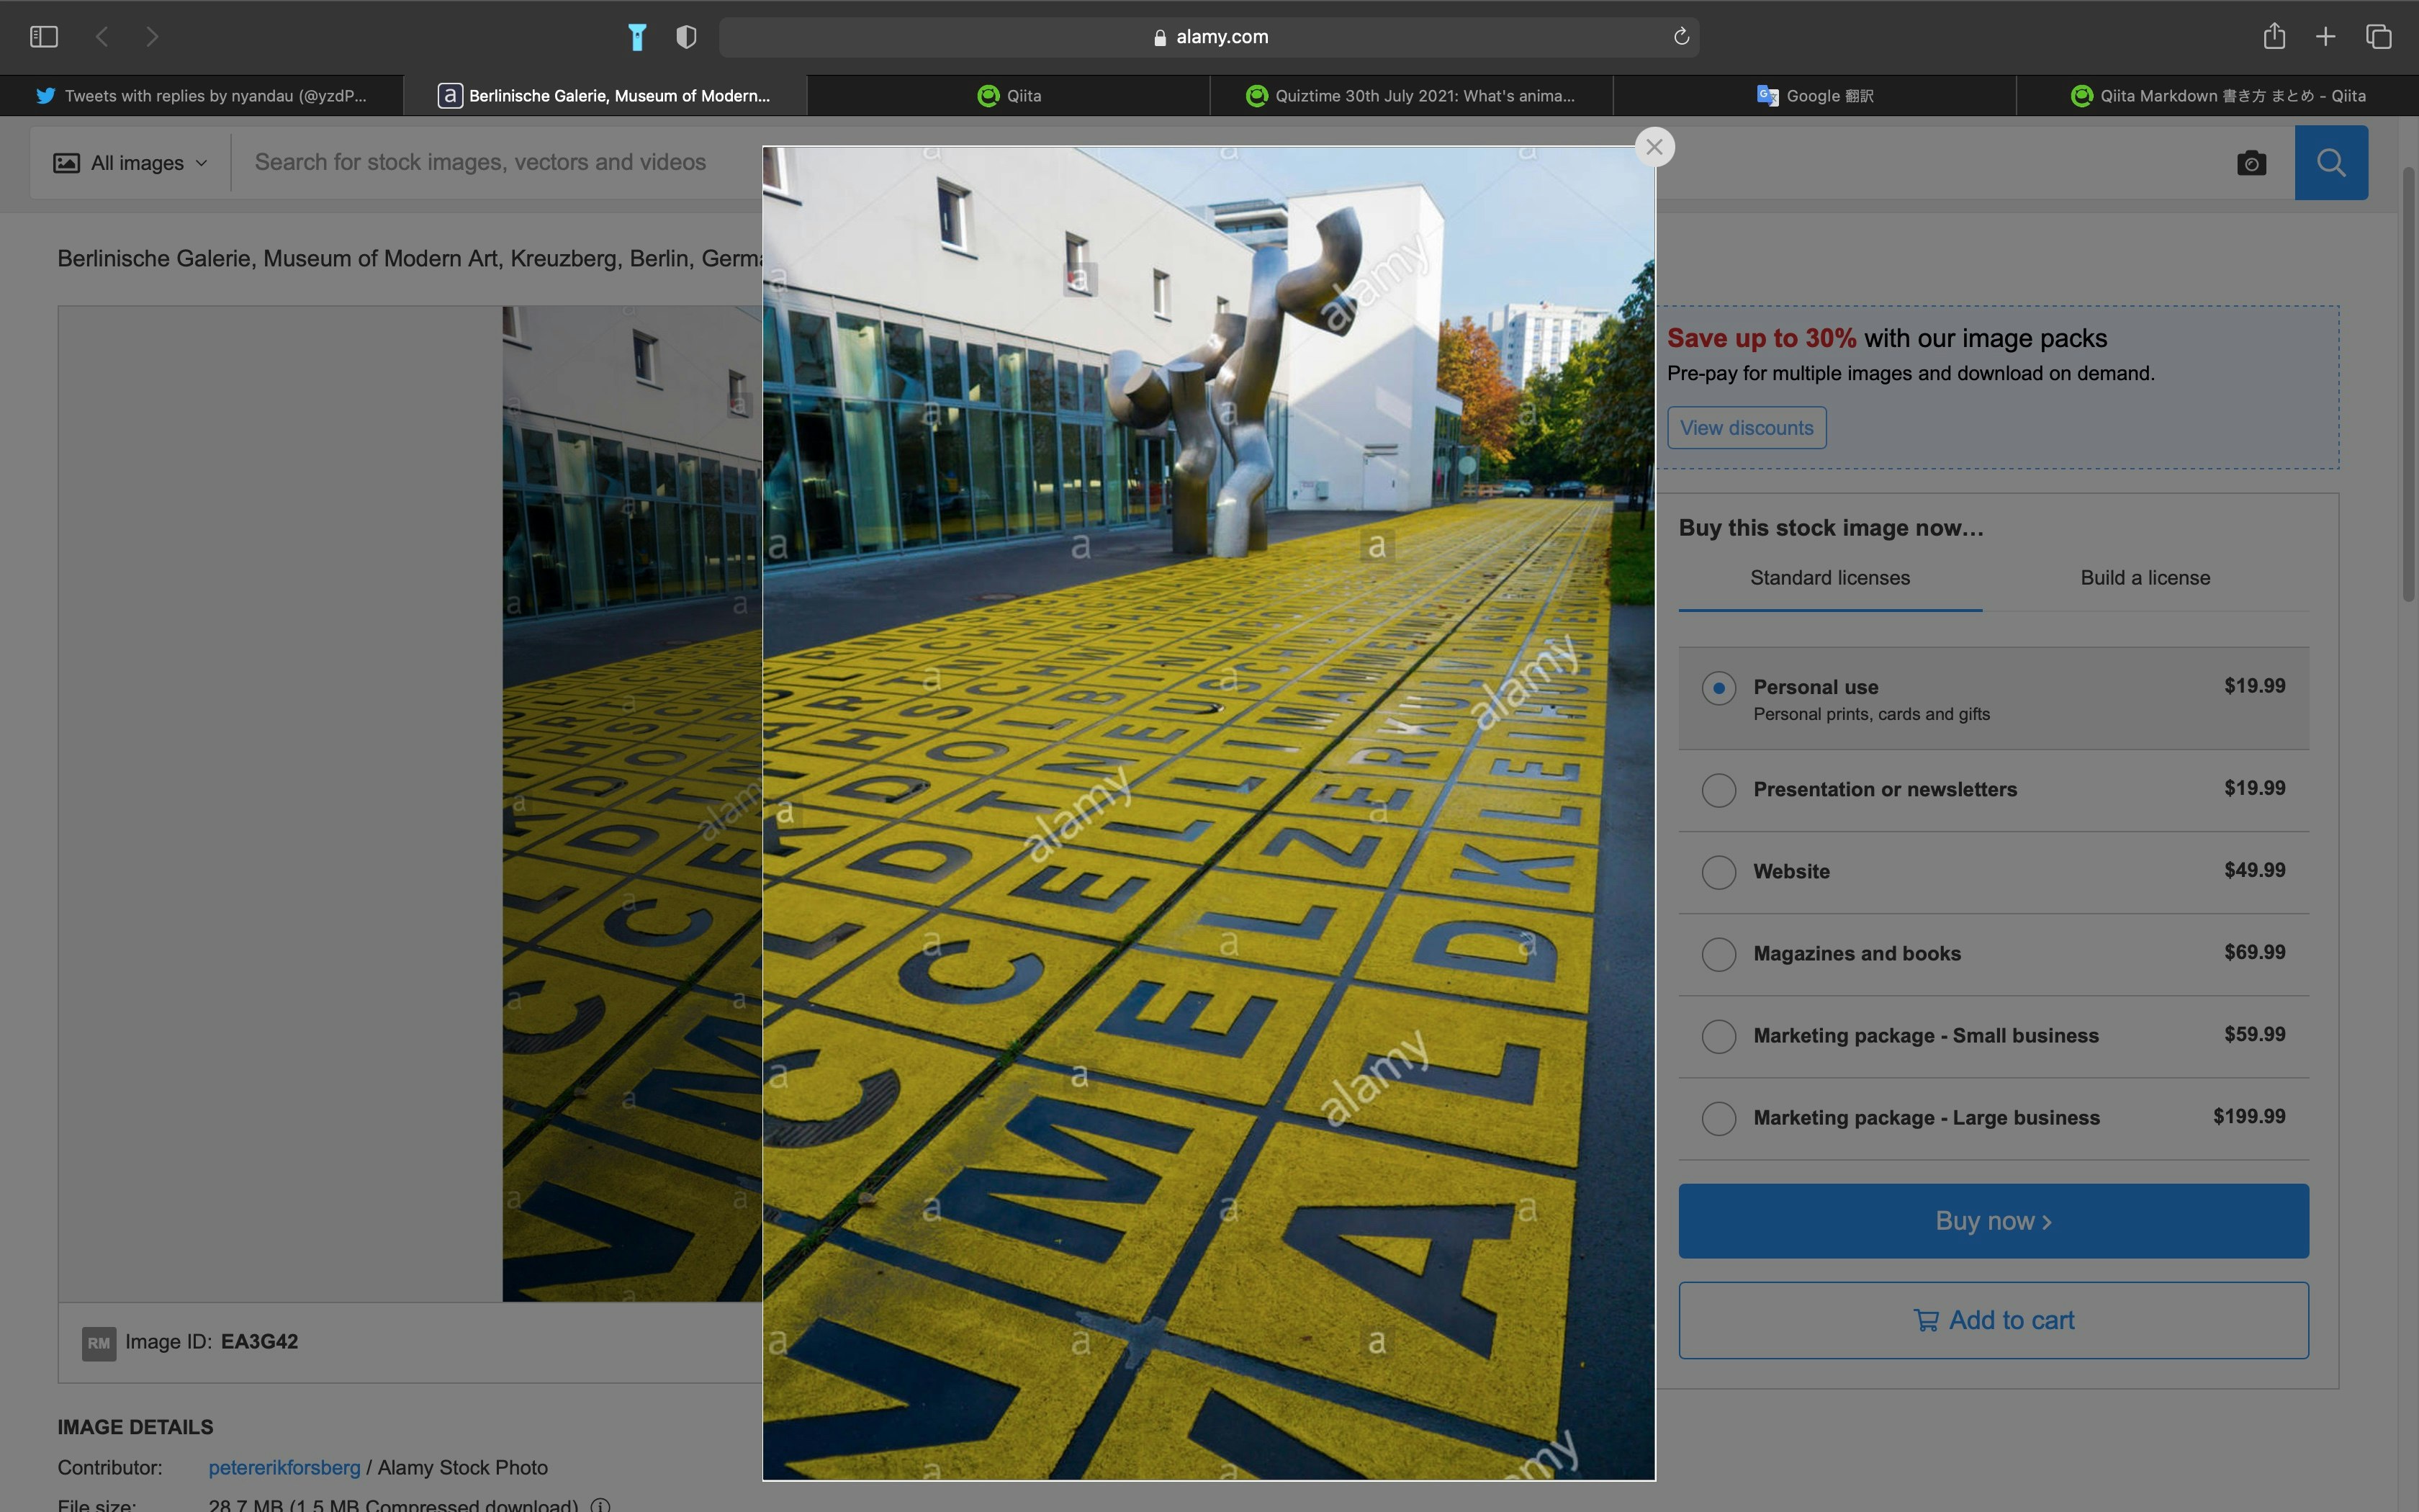2419x1512 pixels.
Task: Click the reload page icon
Action: [1681, 37]
